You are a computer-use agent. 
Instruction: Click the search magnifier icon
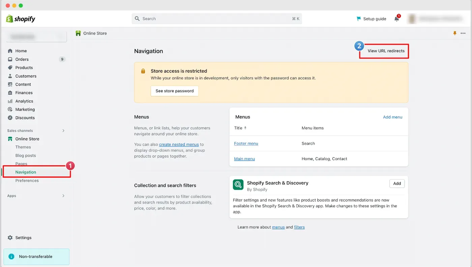137,19
